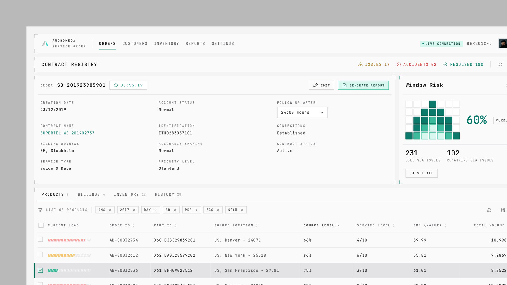Viewport: 507px width, 285px height.
Task: Click the current load bar for AB-00032734
Action: [x=69, y=240]
